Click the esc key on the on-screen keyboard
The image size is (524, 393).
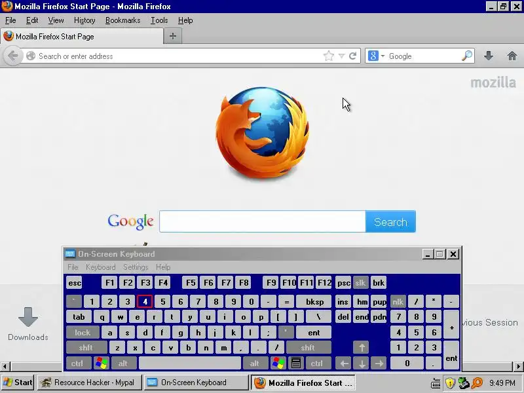74,283
